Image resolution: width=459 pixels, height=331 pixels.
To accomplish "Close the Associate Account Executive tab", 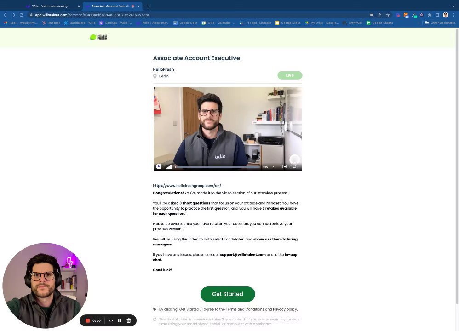I will click(138, 6).
